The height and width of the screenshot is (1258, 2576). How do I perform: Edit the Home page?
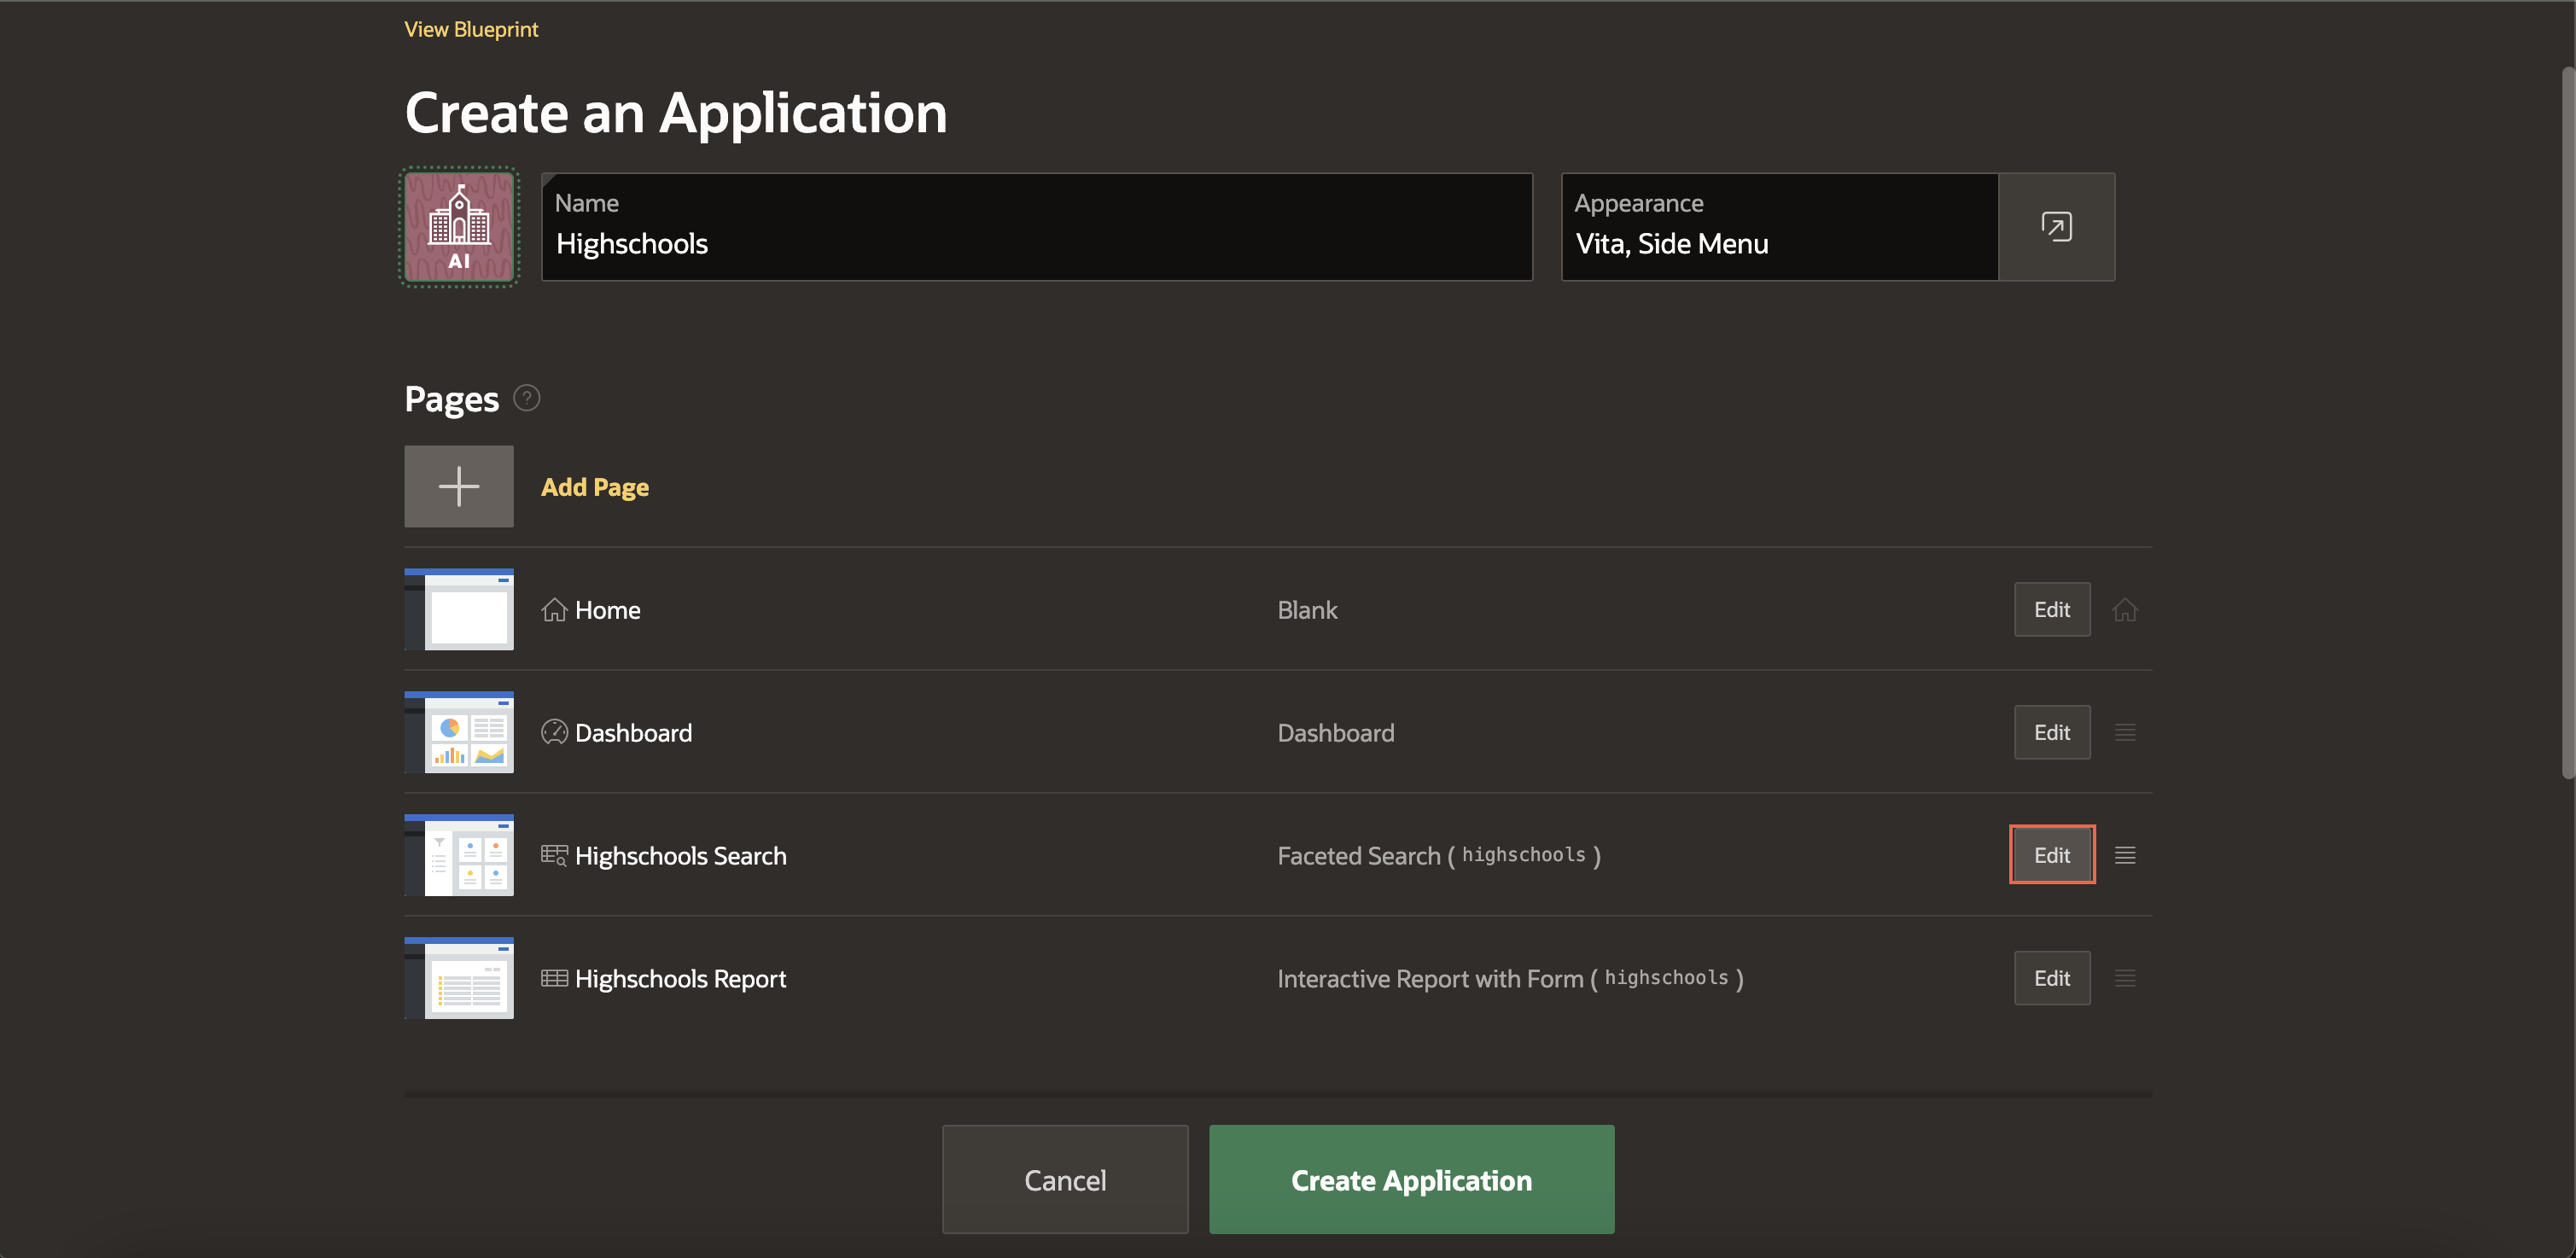2052,609
